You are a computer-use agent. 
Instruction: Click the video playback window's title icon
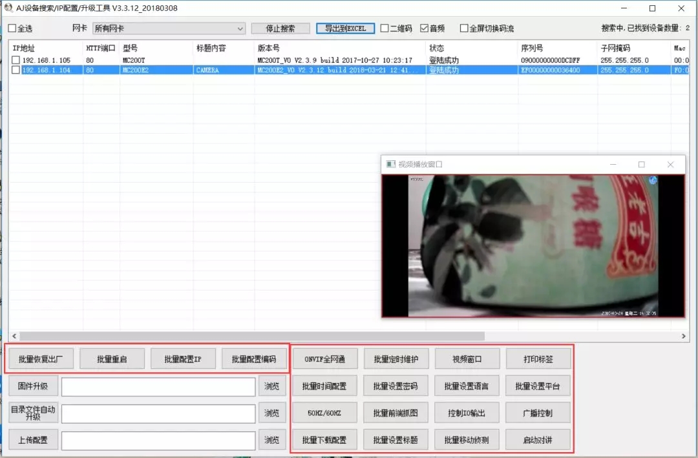390,164
